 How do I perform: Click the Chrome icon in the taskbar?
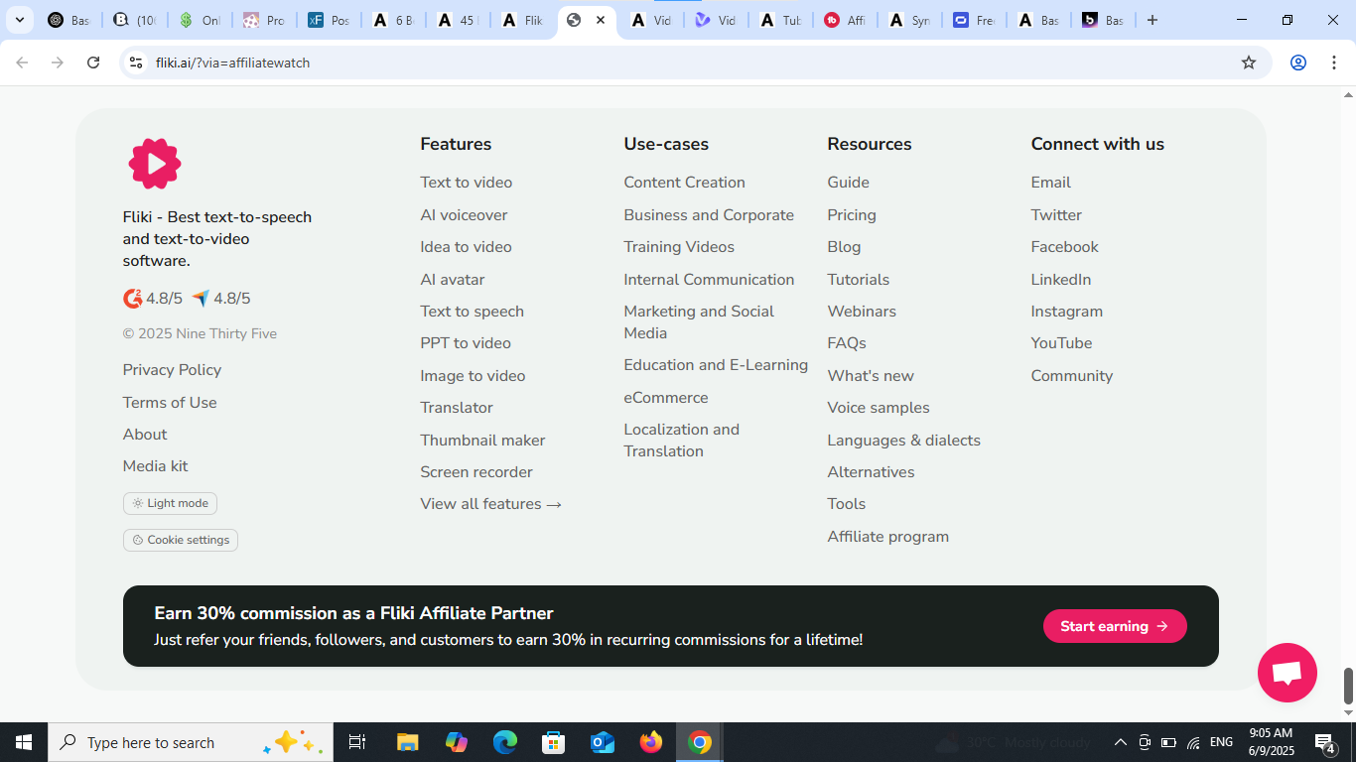700,742
